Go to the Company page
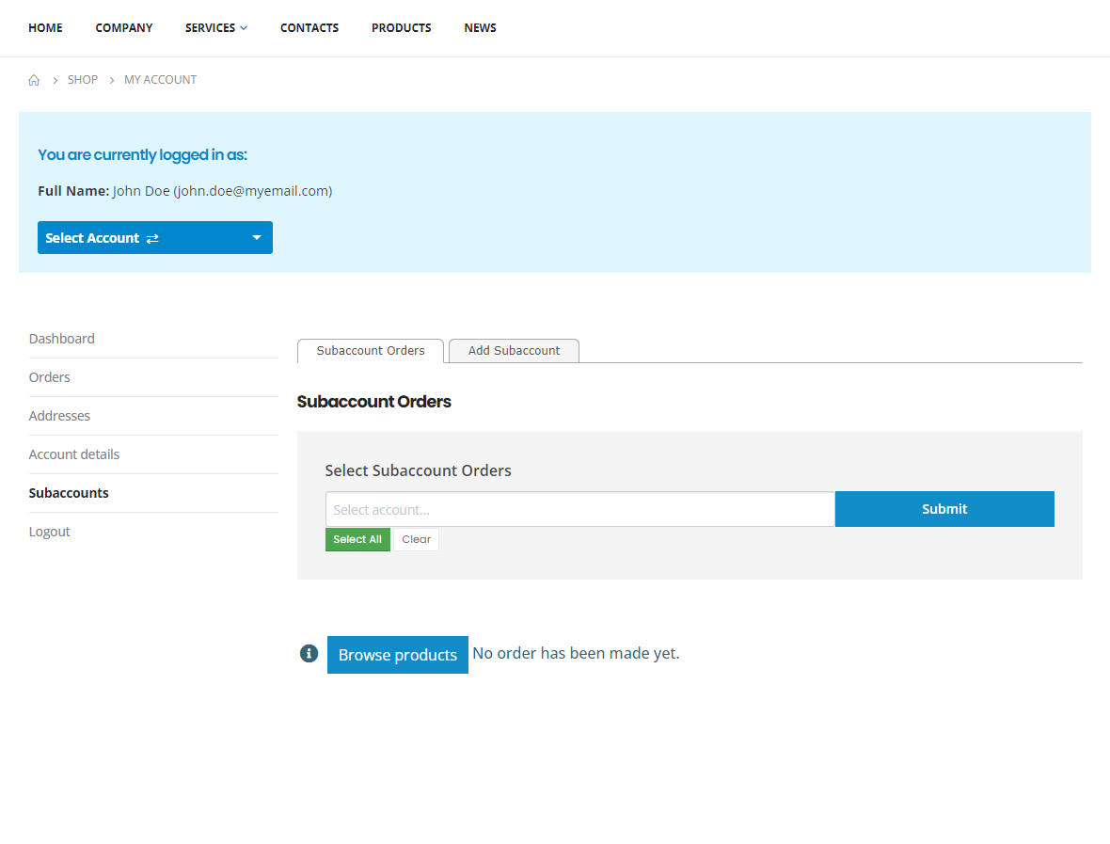The image size is (1110, 844). tap(124, 27)
